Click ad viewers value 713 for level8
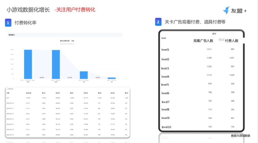This screenshot has width=258, height=143. [210, 109]
